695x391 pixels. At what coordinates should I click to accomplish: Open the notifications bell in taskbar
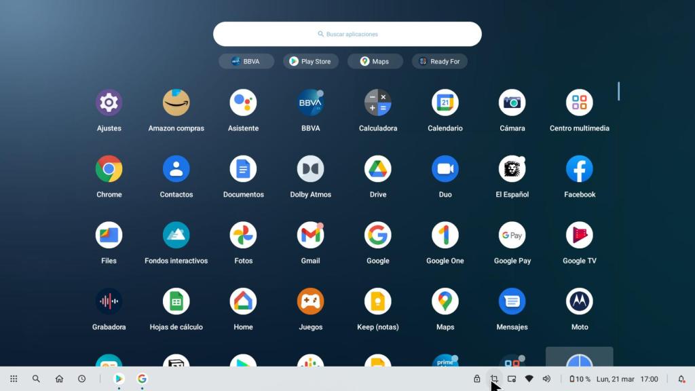[x=681, y=379]
